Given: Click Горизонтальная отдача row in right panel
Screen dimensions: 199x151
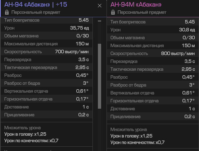Looking at the screenshot, I should pyautogui.click(x=153, y=101).
